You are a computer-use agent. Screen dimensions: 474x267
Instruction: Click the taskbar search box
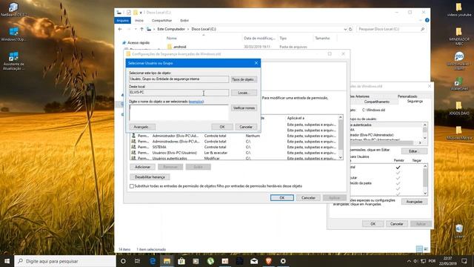click(65, 261)
